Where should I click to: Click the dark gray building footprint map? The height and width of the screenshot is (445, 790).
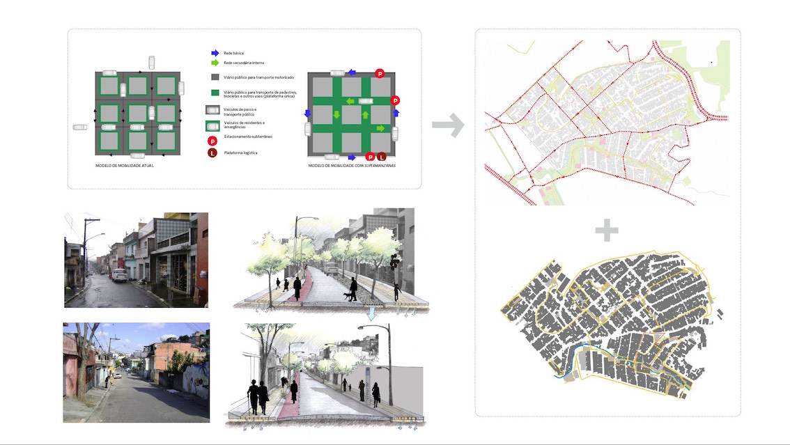click(x=606, y=329)
